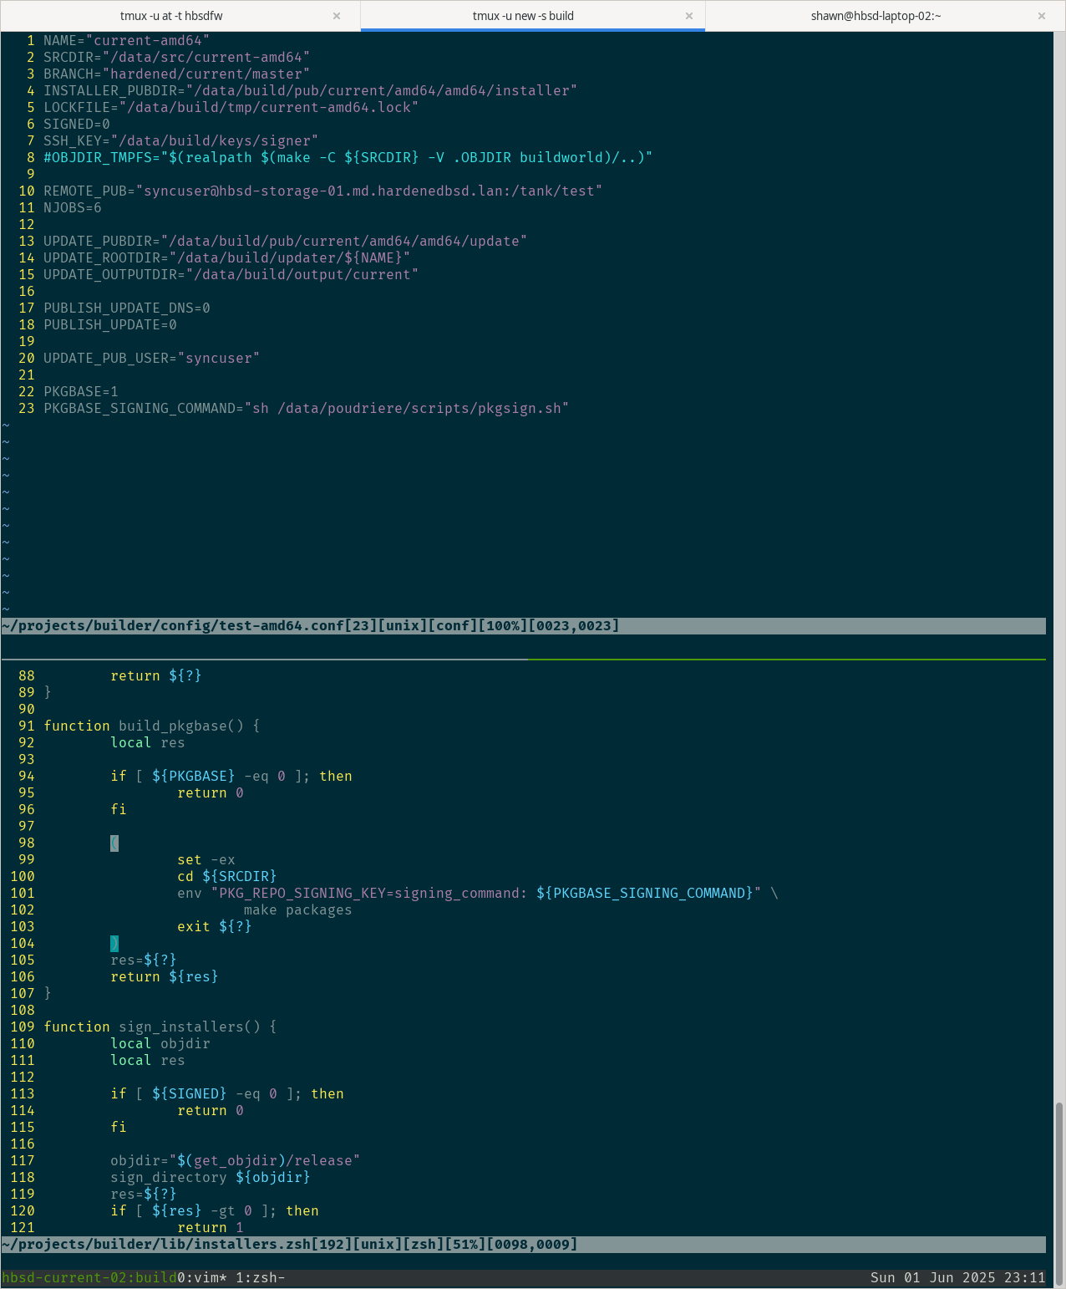Close the 'shawn@hbsd-laptop-02:~' tab

click(1042, 16)
